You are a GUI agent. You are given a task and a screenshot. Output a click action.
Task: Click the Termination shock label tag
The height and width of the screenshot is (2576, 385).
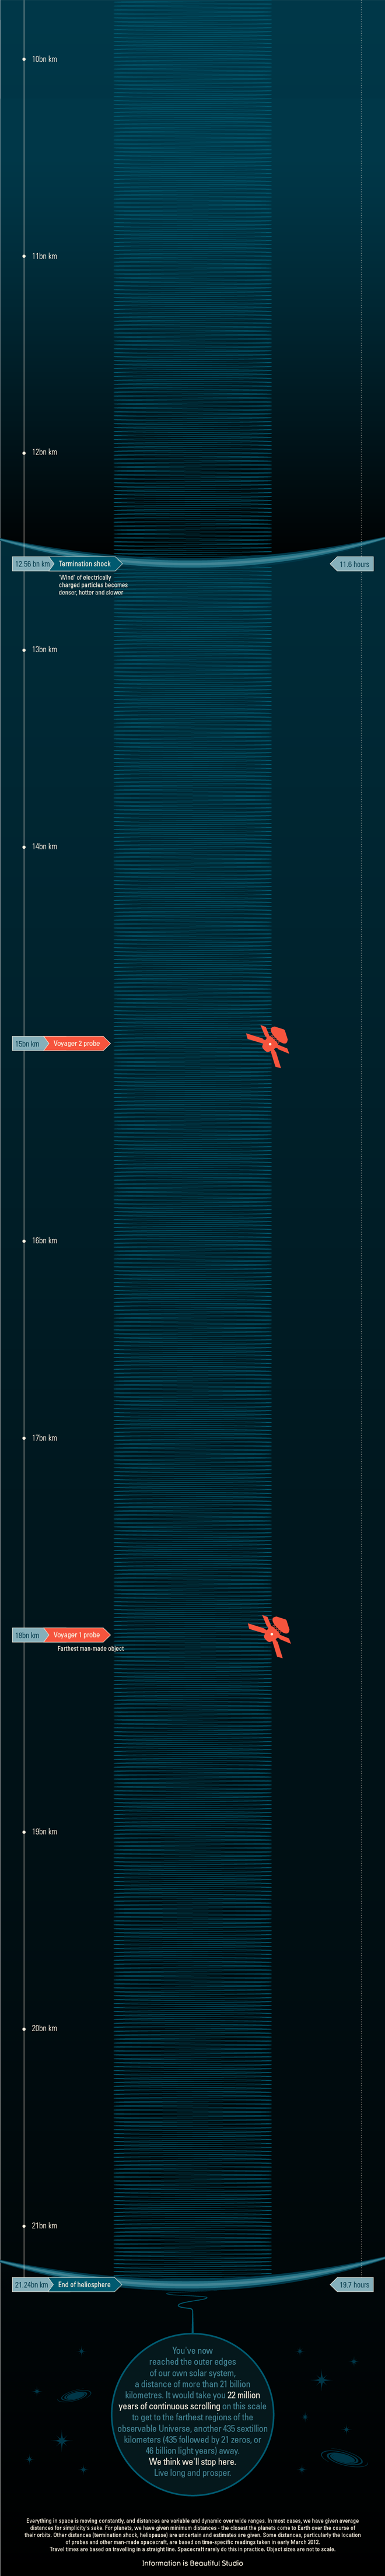[x=86, y=564]
